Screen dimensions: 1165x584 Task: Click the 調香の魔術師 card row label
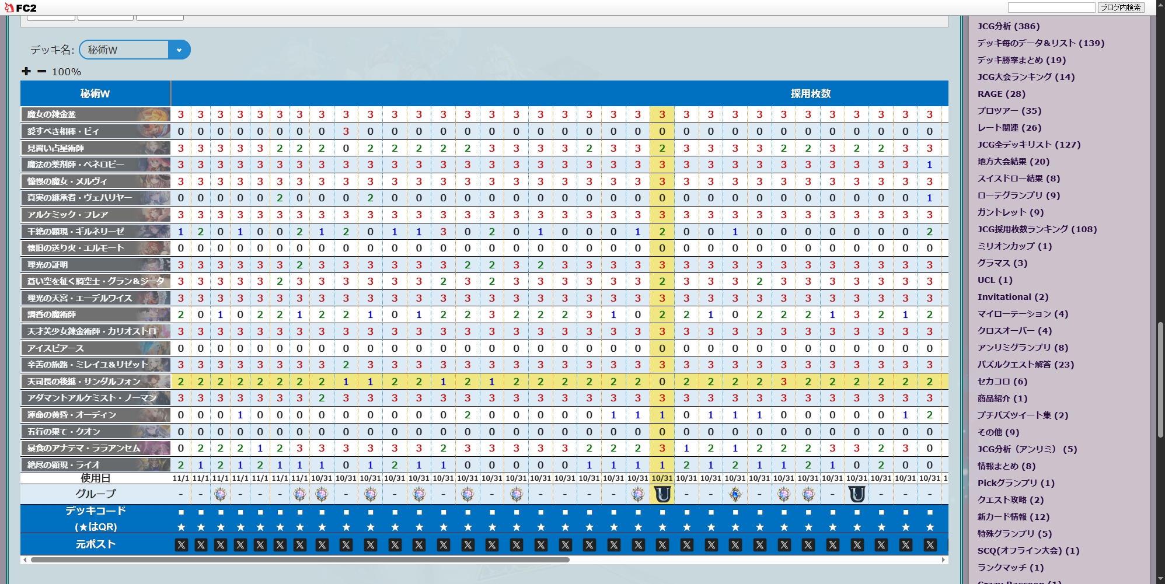(96, 314)
